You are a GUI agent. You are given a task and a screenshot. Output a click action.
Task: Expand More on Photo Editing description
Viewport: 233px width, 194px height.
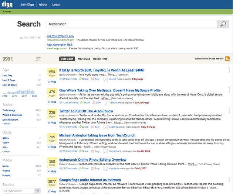point(192,164)
